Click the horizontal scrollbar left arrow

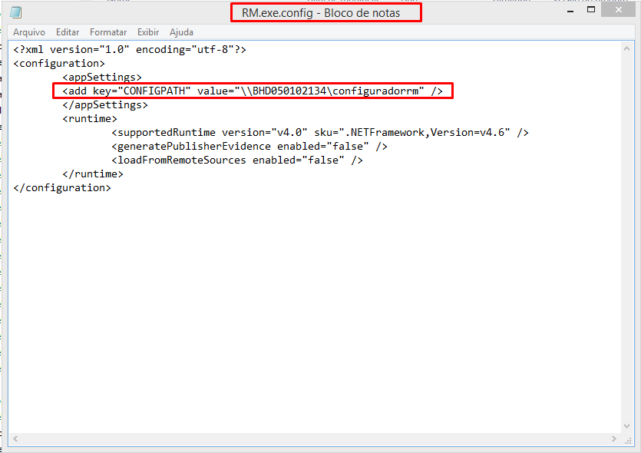tap(15, 438)
